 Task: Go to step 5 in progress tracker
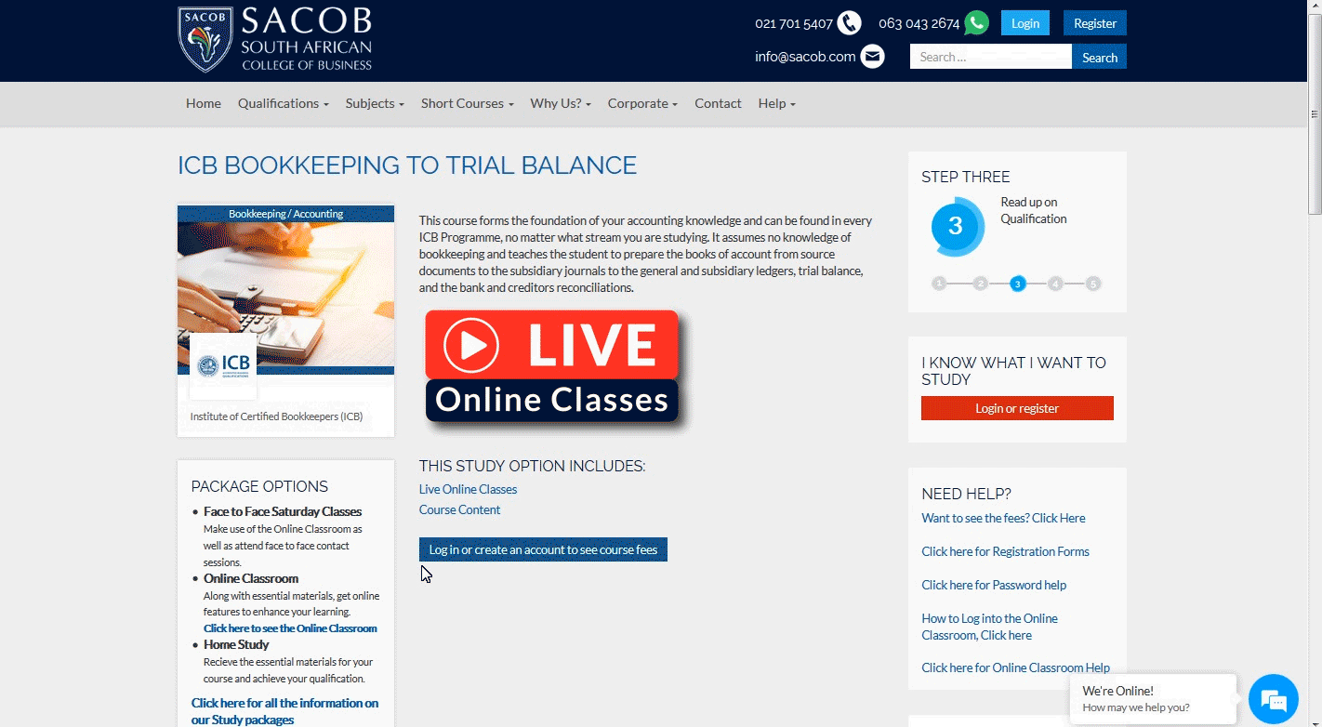point(1093,284)
